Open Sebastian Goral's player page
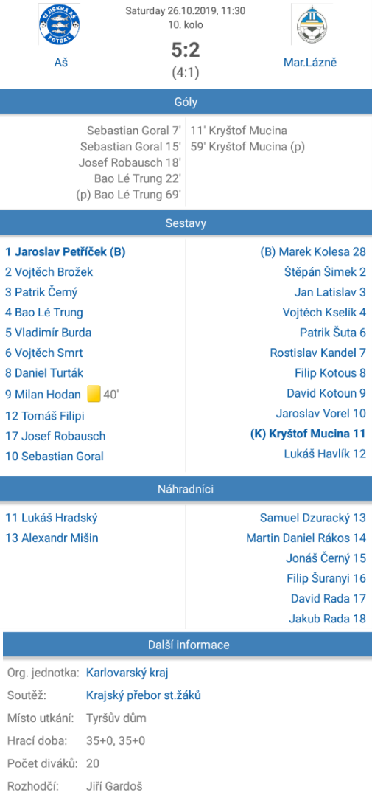This screenshot has width=372, height=798. pos(55,457)
